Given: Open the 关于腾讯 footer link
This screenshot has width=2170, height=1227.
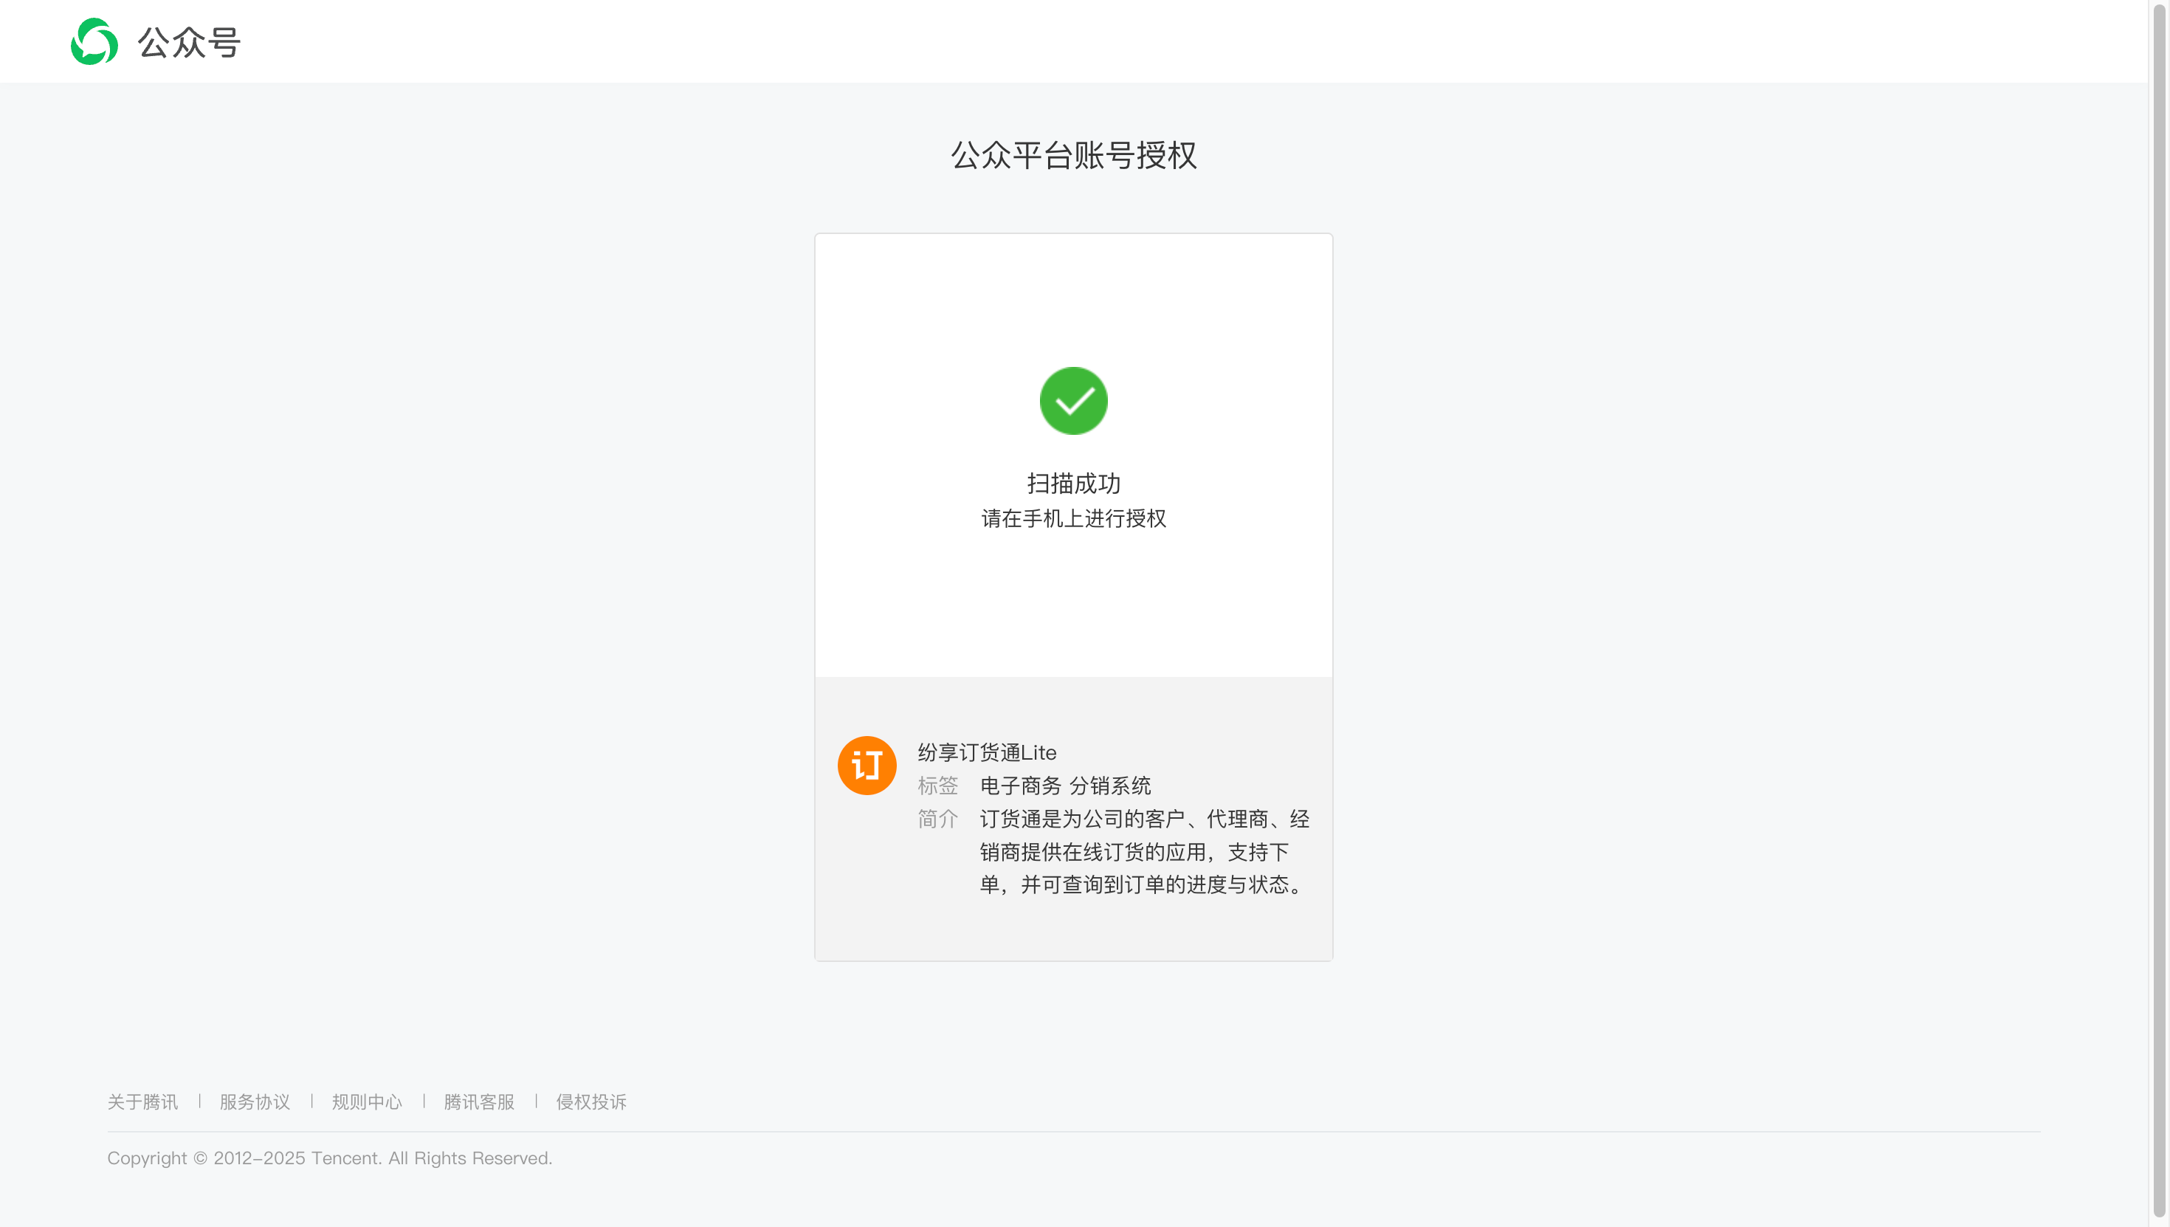Looking at the screenshot, I should tap(142, 1101).
